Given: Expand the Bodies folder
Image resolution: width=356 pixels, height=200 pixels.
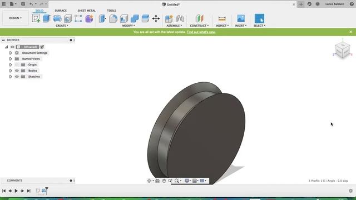Looking at the screenshot, I should (x=11, y=71).
